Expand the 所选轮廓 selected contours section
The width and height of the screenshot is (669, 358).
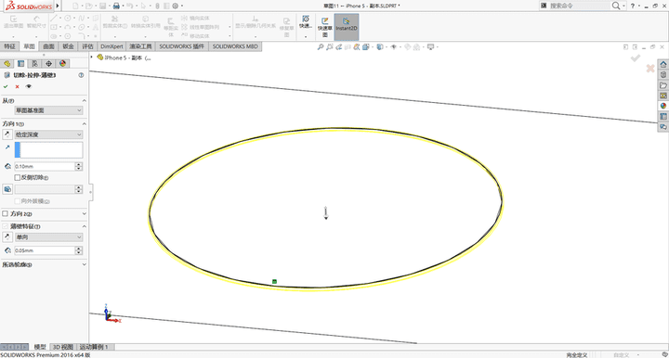[84, 264]
